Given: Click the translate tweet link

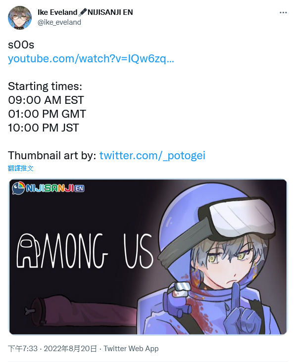Looking at the screenshot, I should point(21,168).
